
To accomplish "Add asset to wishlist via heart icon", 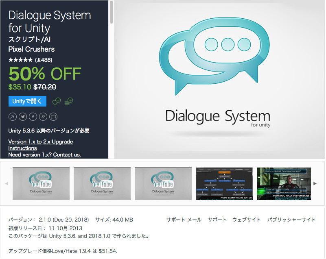I will pyautogui.click(x=56, y=101).
